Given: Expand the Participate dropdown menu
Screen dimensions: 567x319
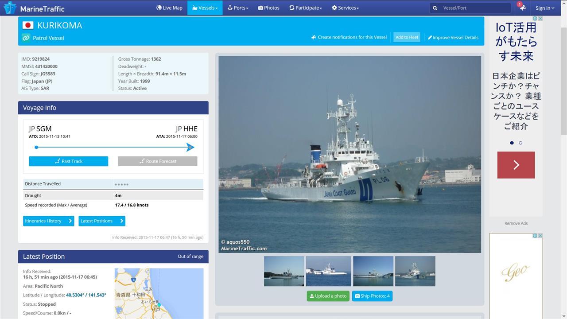Looking at the screenshot, I should coord(305,8).
